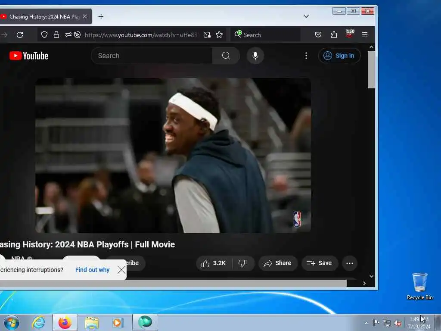Click the muted volume tray icon
This screenshot has height=331, width=441.
[398, 323]
